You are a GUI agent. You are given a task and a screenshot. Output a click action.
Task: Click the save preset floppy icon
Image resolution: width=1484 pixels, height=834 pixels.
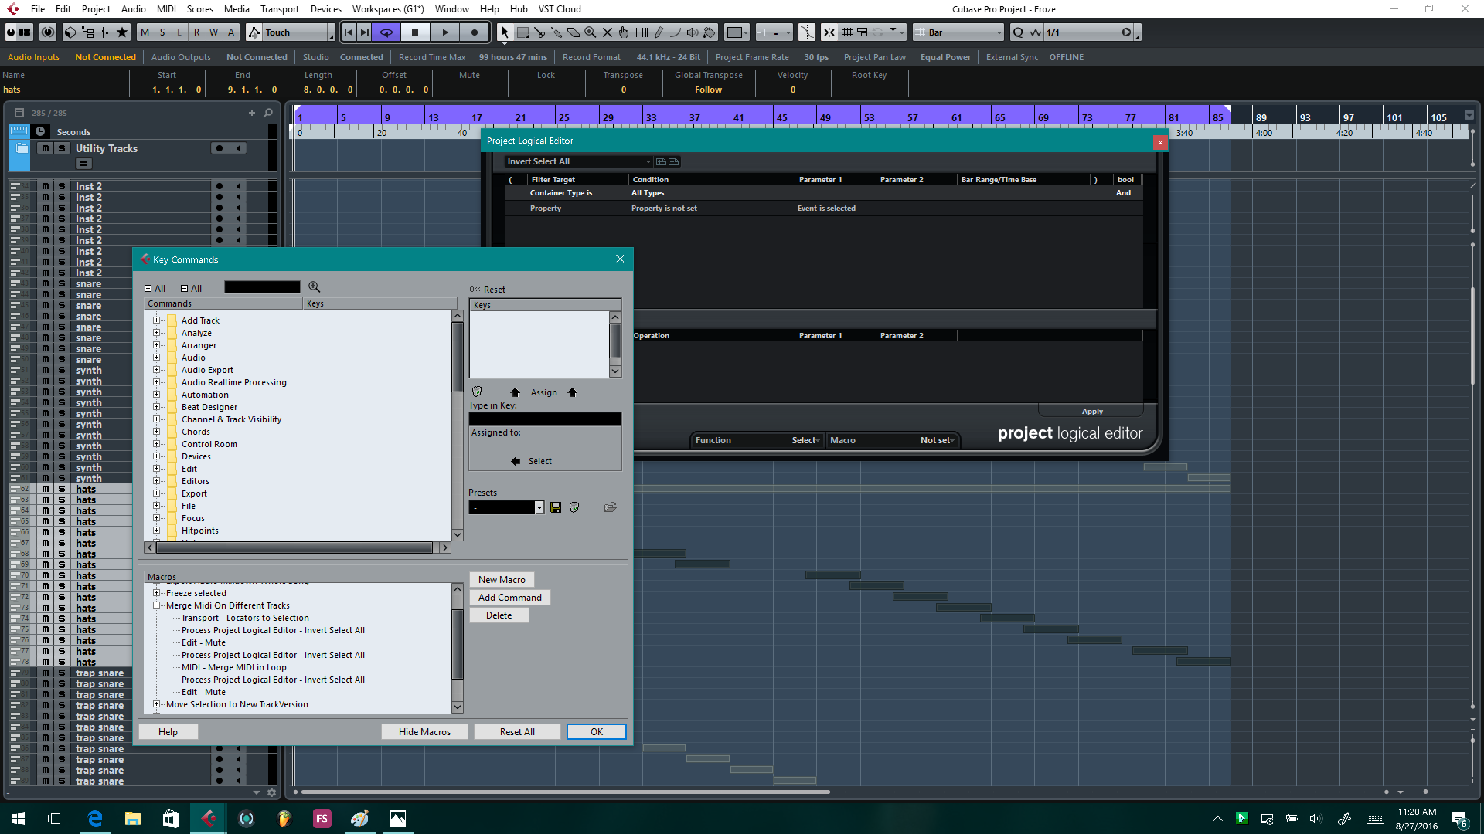[x=555, y=507]
